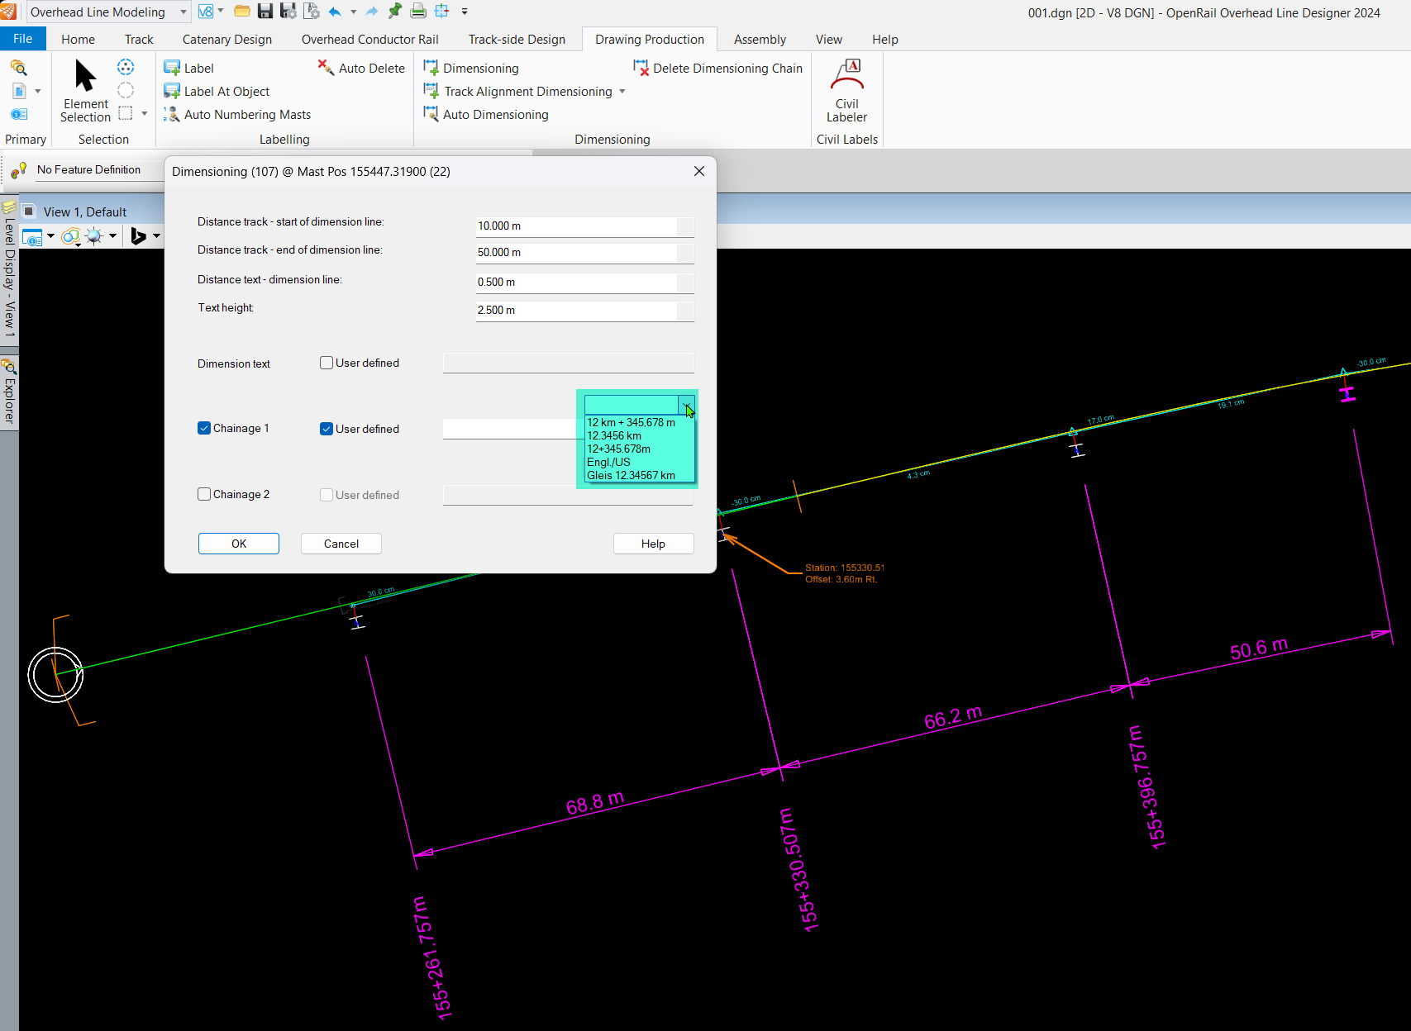Screen dimensions: 1411x1031
Task: Enable the Chainage 2 checkbox
Action: (204, 494)
